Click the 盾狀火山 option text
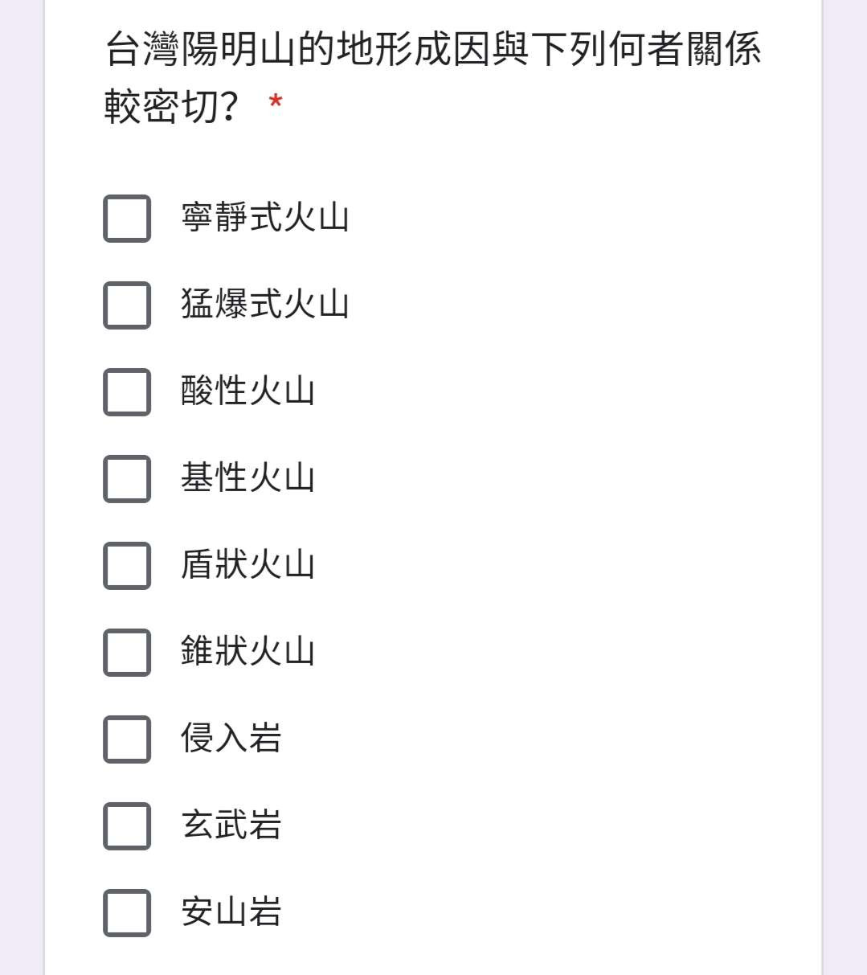867x975 pixels. click(x=247, y=565)
